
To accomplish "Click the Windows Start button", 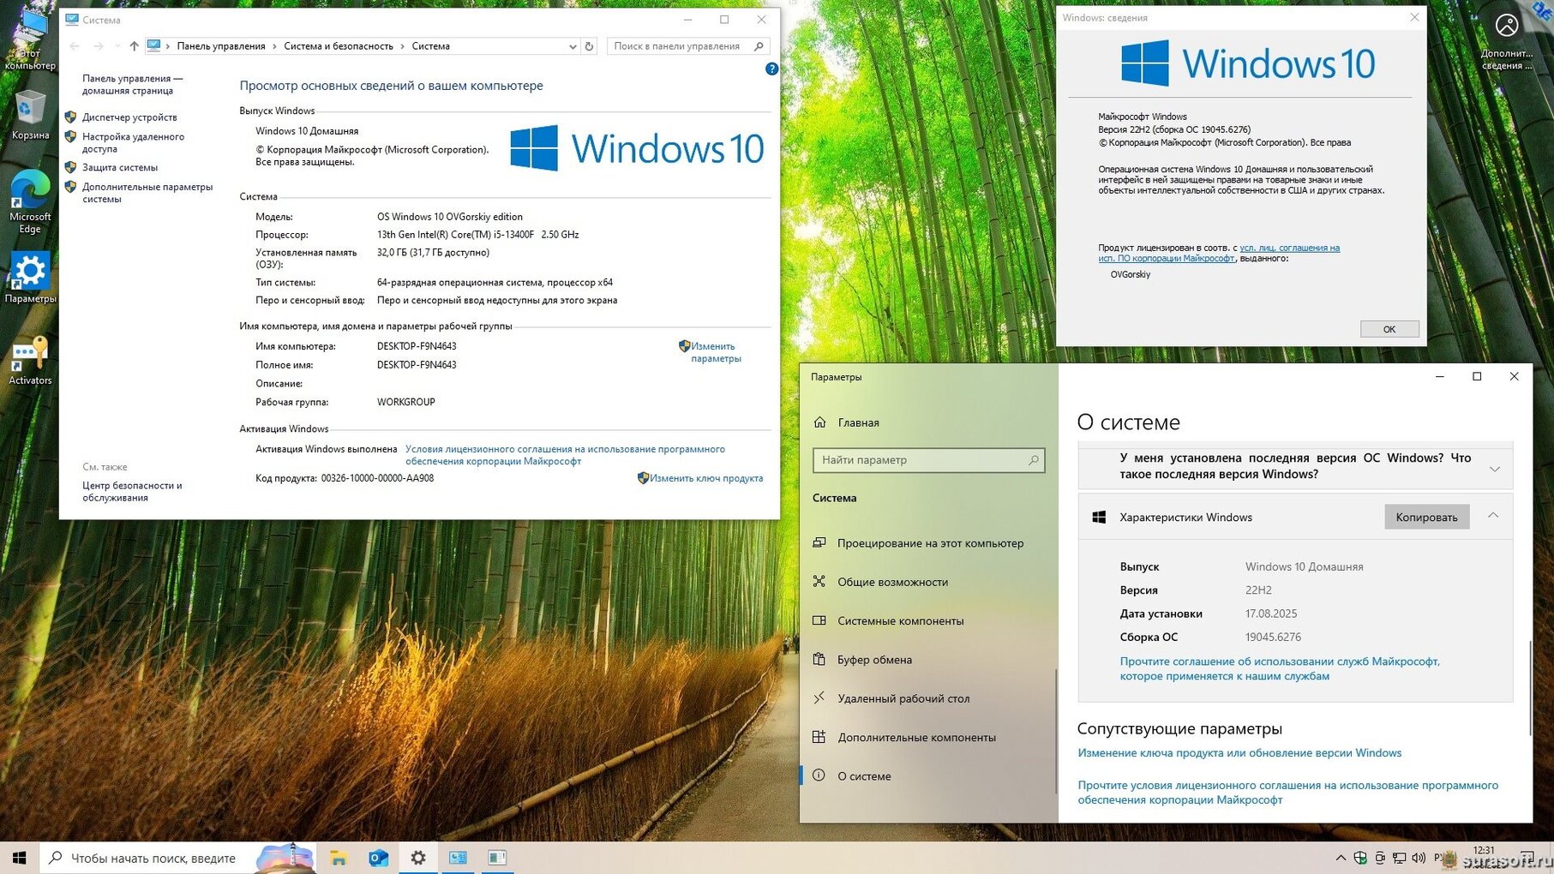I will (19, 858).
